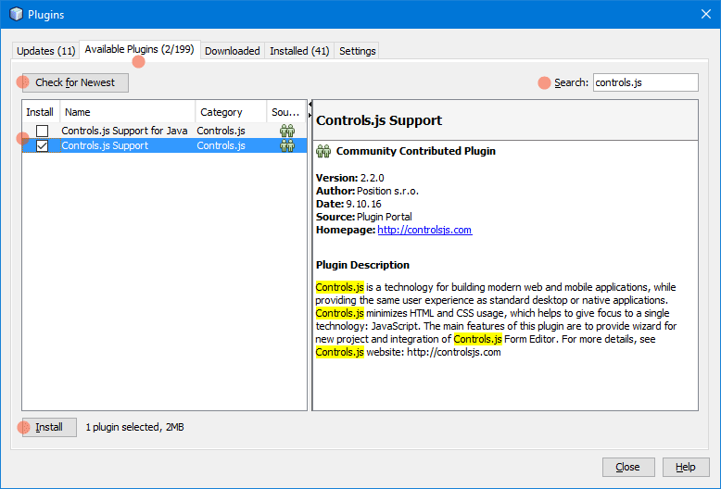Image resolution: width=721 pixels, height=489 pixels.
Task: Click the Install button
Action: tap(49, 428)
